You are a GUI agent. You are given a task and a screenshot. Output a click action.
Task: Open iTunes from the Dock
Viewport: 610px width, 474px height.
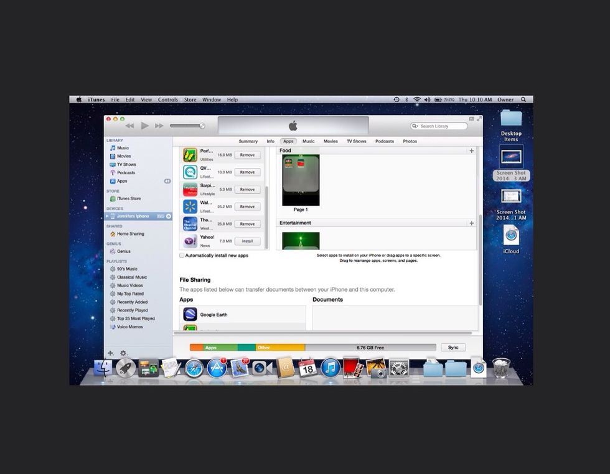(x=331, y=368)
